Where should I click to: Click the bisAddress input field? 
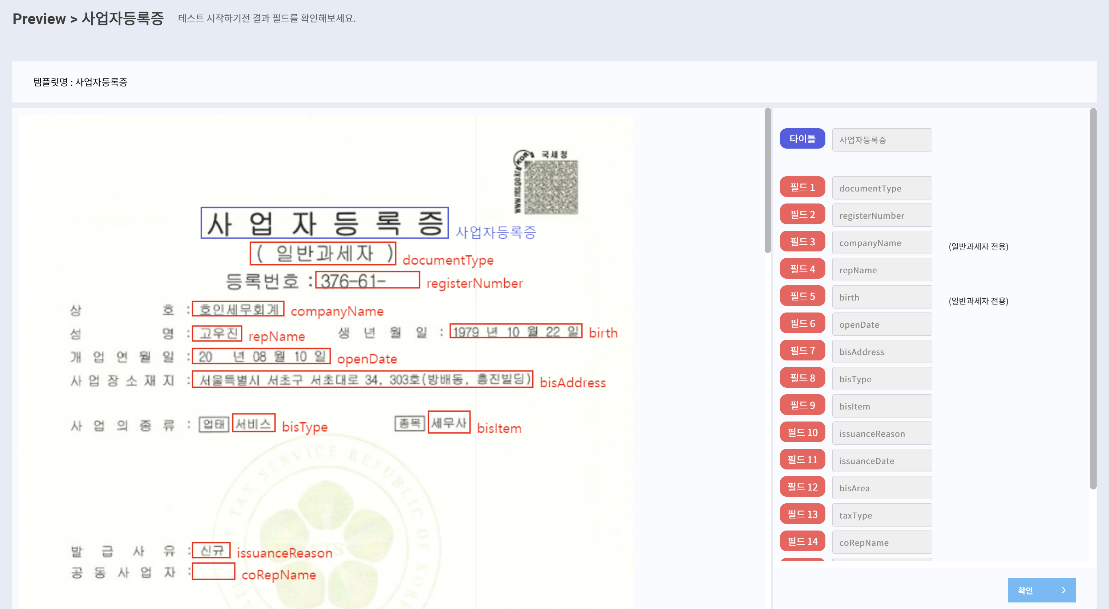(x=882, y=351)
